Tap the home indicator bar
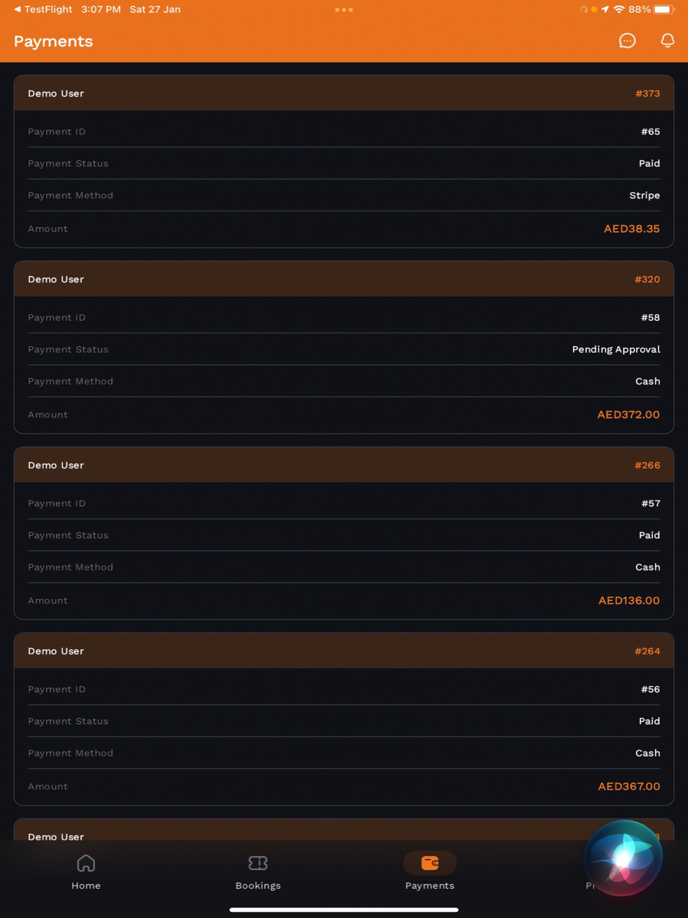The height and width of the screenshot is (918, 688). 344,910
